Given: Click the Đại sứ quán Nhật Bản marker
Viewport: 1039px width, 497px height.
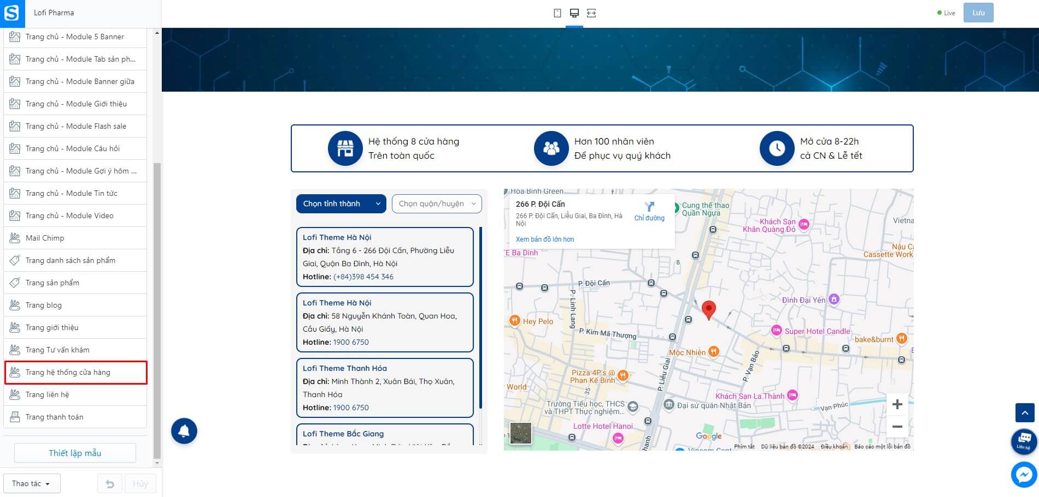Looking at the screenshot, I should (669, 404).
